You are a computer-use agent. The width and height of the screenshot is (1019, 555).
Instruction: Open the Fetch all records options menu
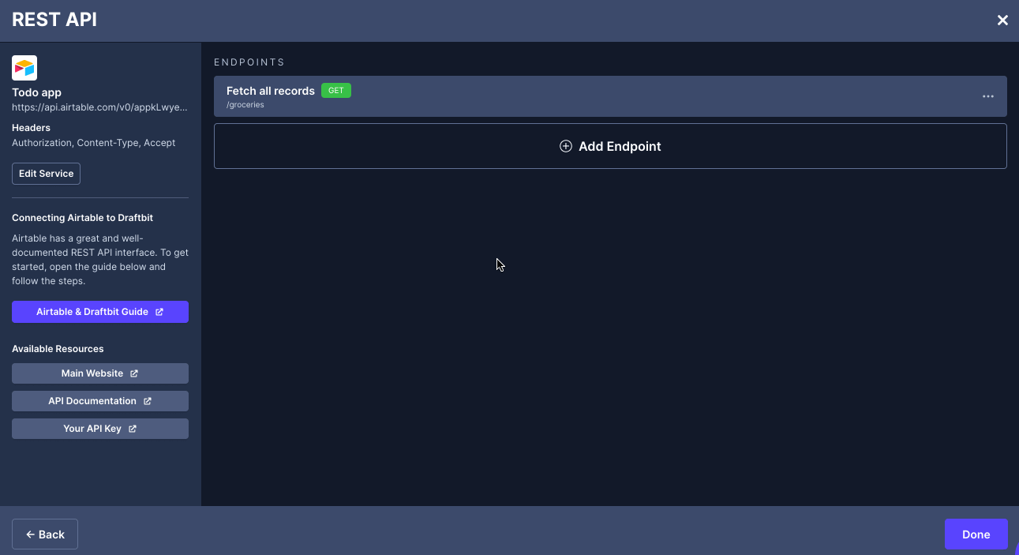tap(987, 96)
